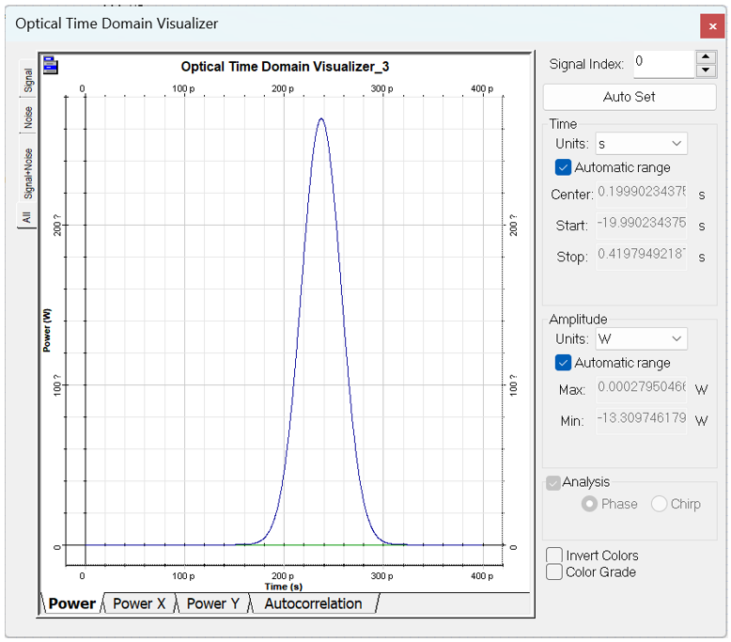Image resolution: width=731 pixels, height=642 pixels.
Task: Increment the Signal Index value
Action: point(705,57)
